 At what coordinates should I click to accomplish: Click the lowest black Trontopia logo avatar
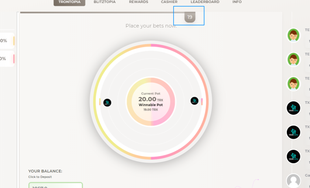tap(293, 157)
